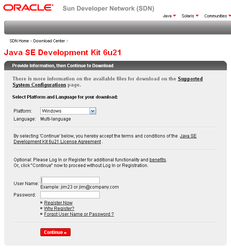Click the Sun Developer Network (SDN) title
The width and height of the screenshot is (231, 249).
click(x=108, y=8)
